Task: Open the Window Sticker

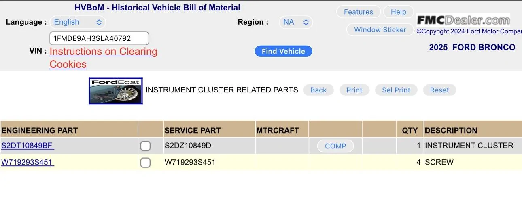Action: coord(380,30)
